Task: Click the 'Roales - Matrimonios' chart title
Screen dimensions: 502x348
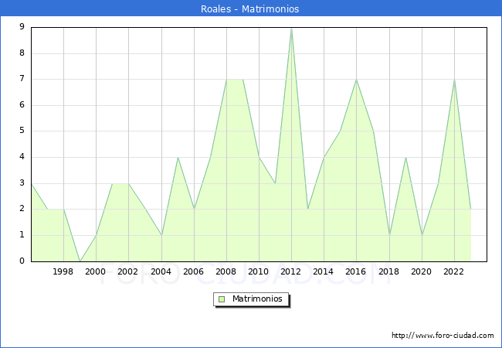Action: click(x=249, y=9)
